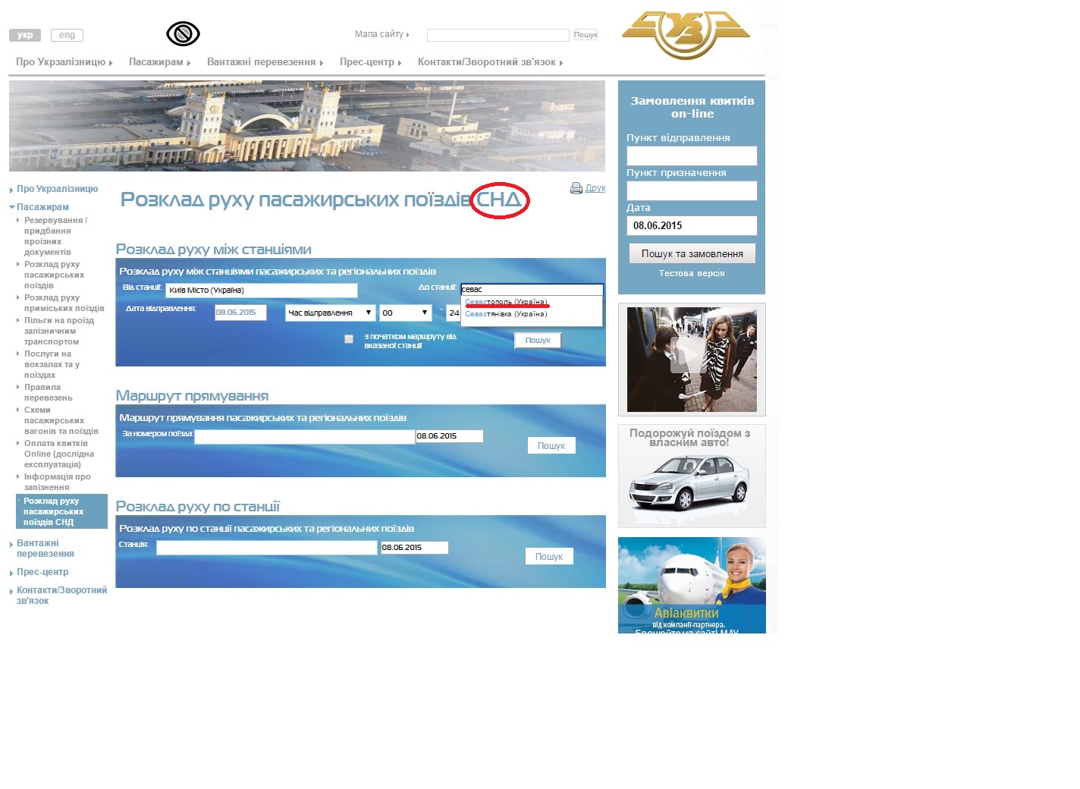Click the Від станції input field
Viewport: 1080px width, 789px height.
pos(261,290)
